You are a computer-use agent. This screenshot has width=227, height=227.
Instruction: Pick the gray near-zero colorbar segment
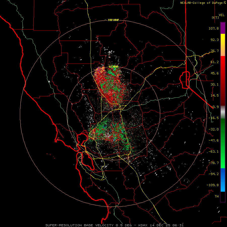(223, 112)
